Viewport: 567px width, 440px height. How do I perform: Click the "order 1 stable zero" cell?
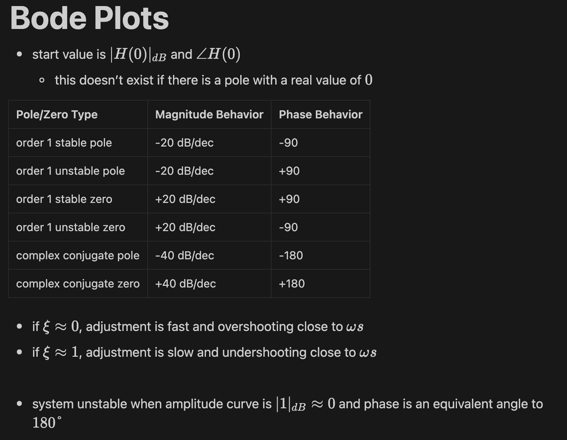(64, 199)
